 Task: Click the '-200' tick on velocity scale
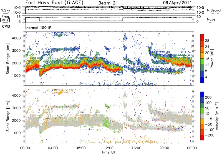210,135
